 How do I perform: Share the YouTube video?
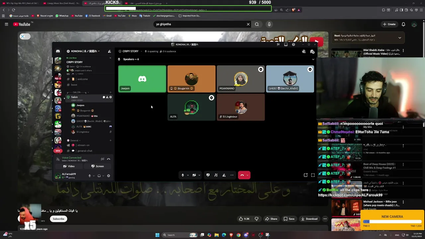pyautogui.click(x=271, y=219)
